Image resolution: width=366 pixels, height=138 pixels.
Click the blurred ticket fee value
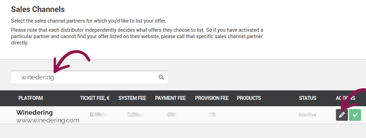97,115
